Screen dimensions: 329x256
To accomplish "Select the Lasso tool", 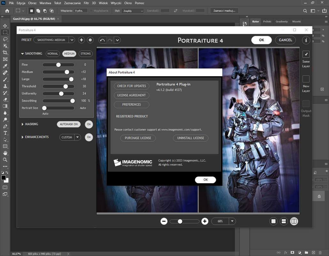I will coord(5,39).
